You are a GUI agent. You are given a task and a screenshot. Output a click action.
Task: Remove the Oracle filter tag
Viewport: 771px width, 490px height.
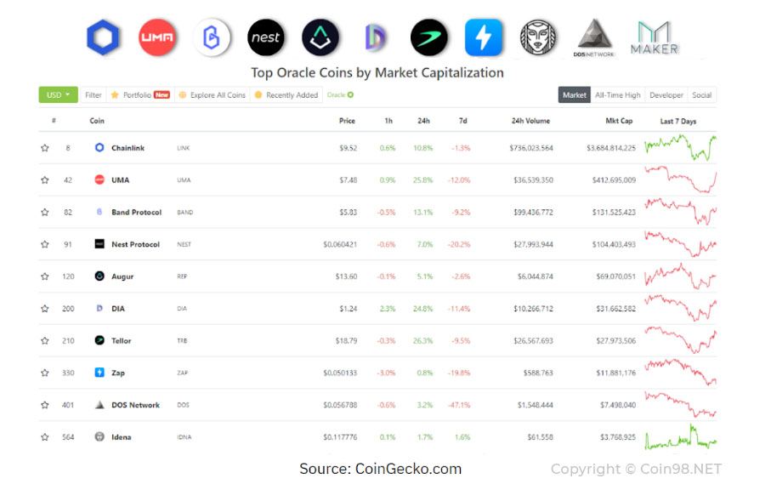(x=350, y=95)
